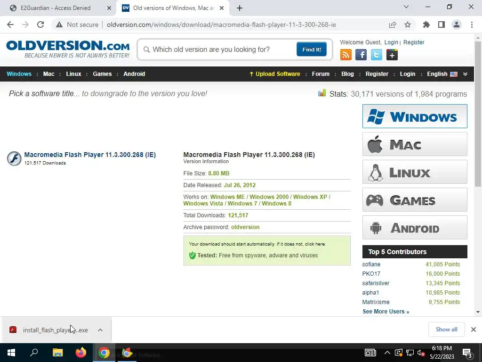
Task: Click the muted volume tray icon
Action: (x=421, y=353)
